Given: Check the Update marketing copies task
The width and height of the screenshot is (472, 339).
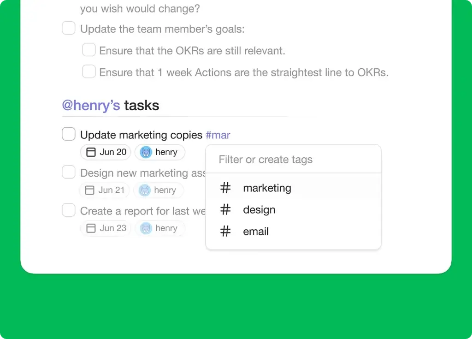Looking at the screenshot, I should (68, 134).
